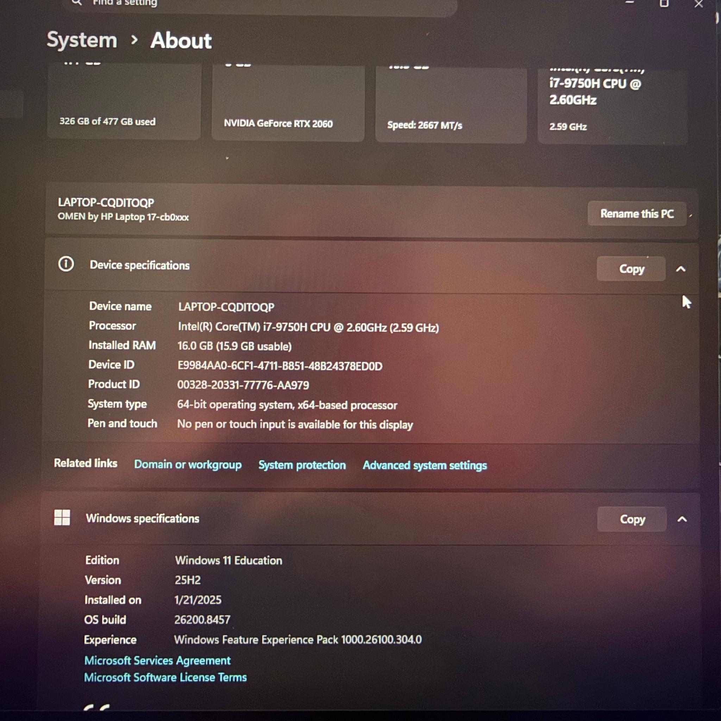Collapse the Device specifications section
Viewport: 721px width, 721px height.
pos(681,269)
